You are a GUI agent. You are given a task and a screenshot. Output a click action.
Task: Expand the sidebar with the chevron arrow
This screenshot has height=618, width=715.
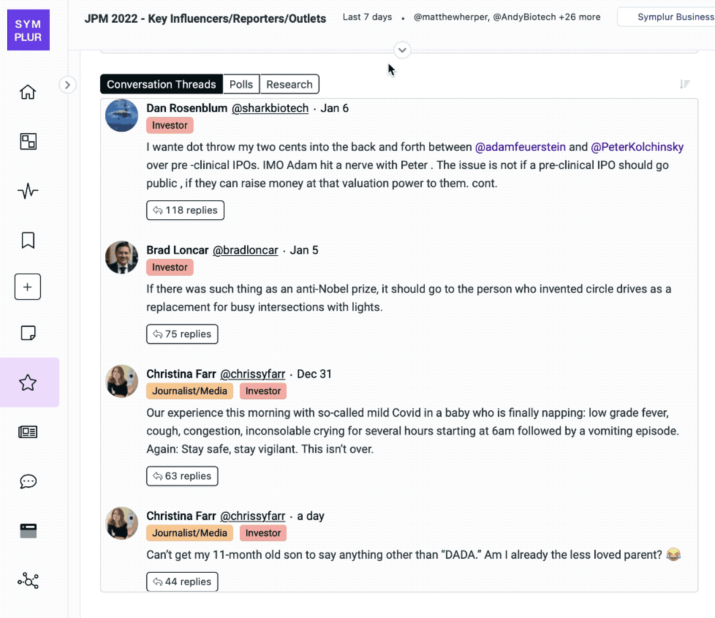[x=67, y=85]
